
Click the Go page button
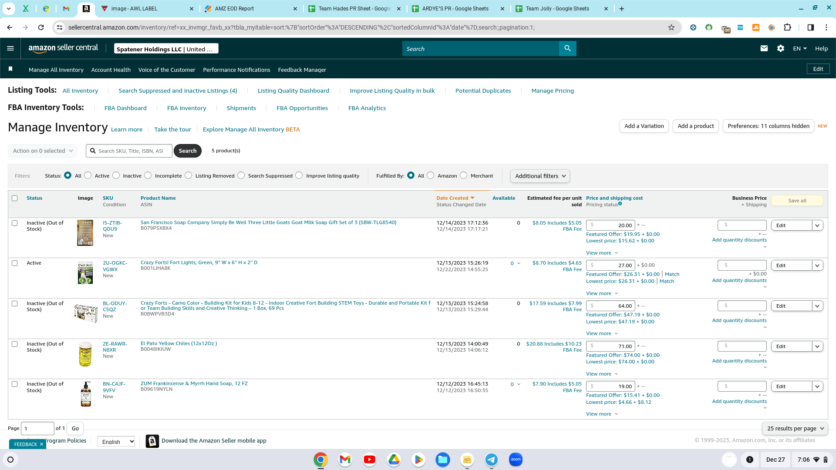coord(75,429)
